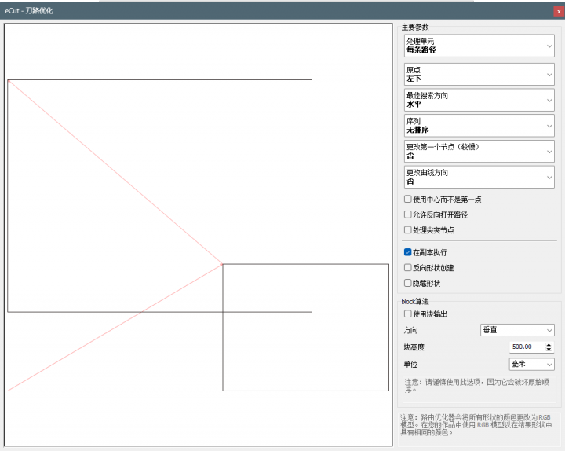This screenshot has height=451, width=565.
Task: Increase 块高度 with the up arrow
Action: [x=549, y=344]
